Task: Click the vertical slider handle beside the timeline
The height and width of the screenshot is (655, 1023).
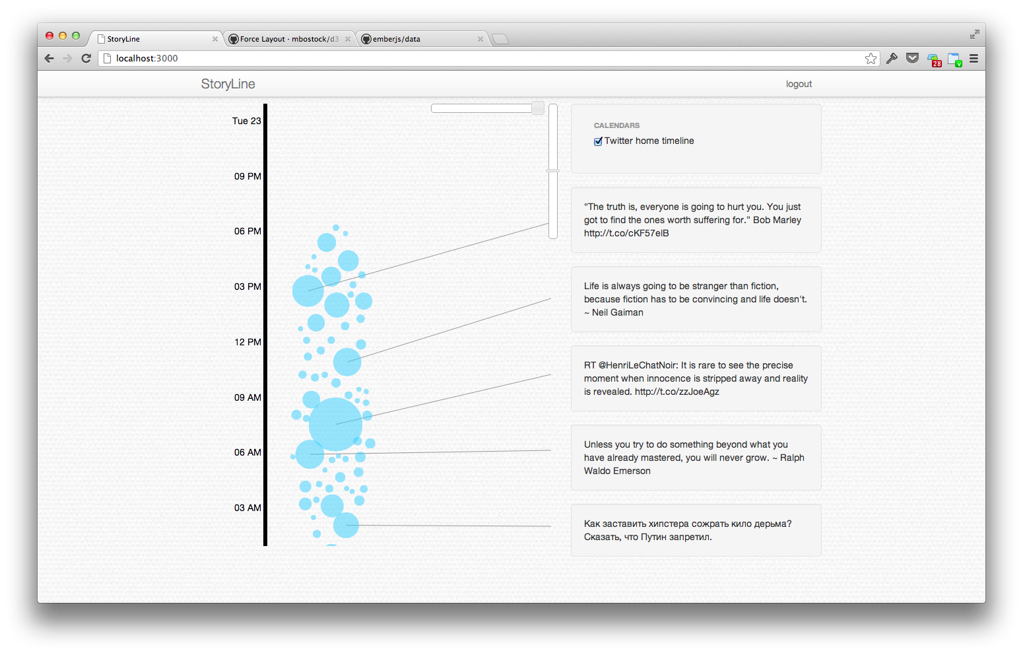Action: [553, 171]
